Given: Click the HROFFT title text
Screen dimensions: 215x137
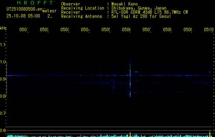Looking at the screenshot, I should (x=35, y=3).
